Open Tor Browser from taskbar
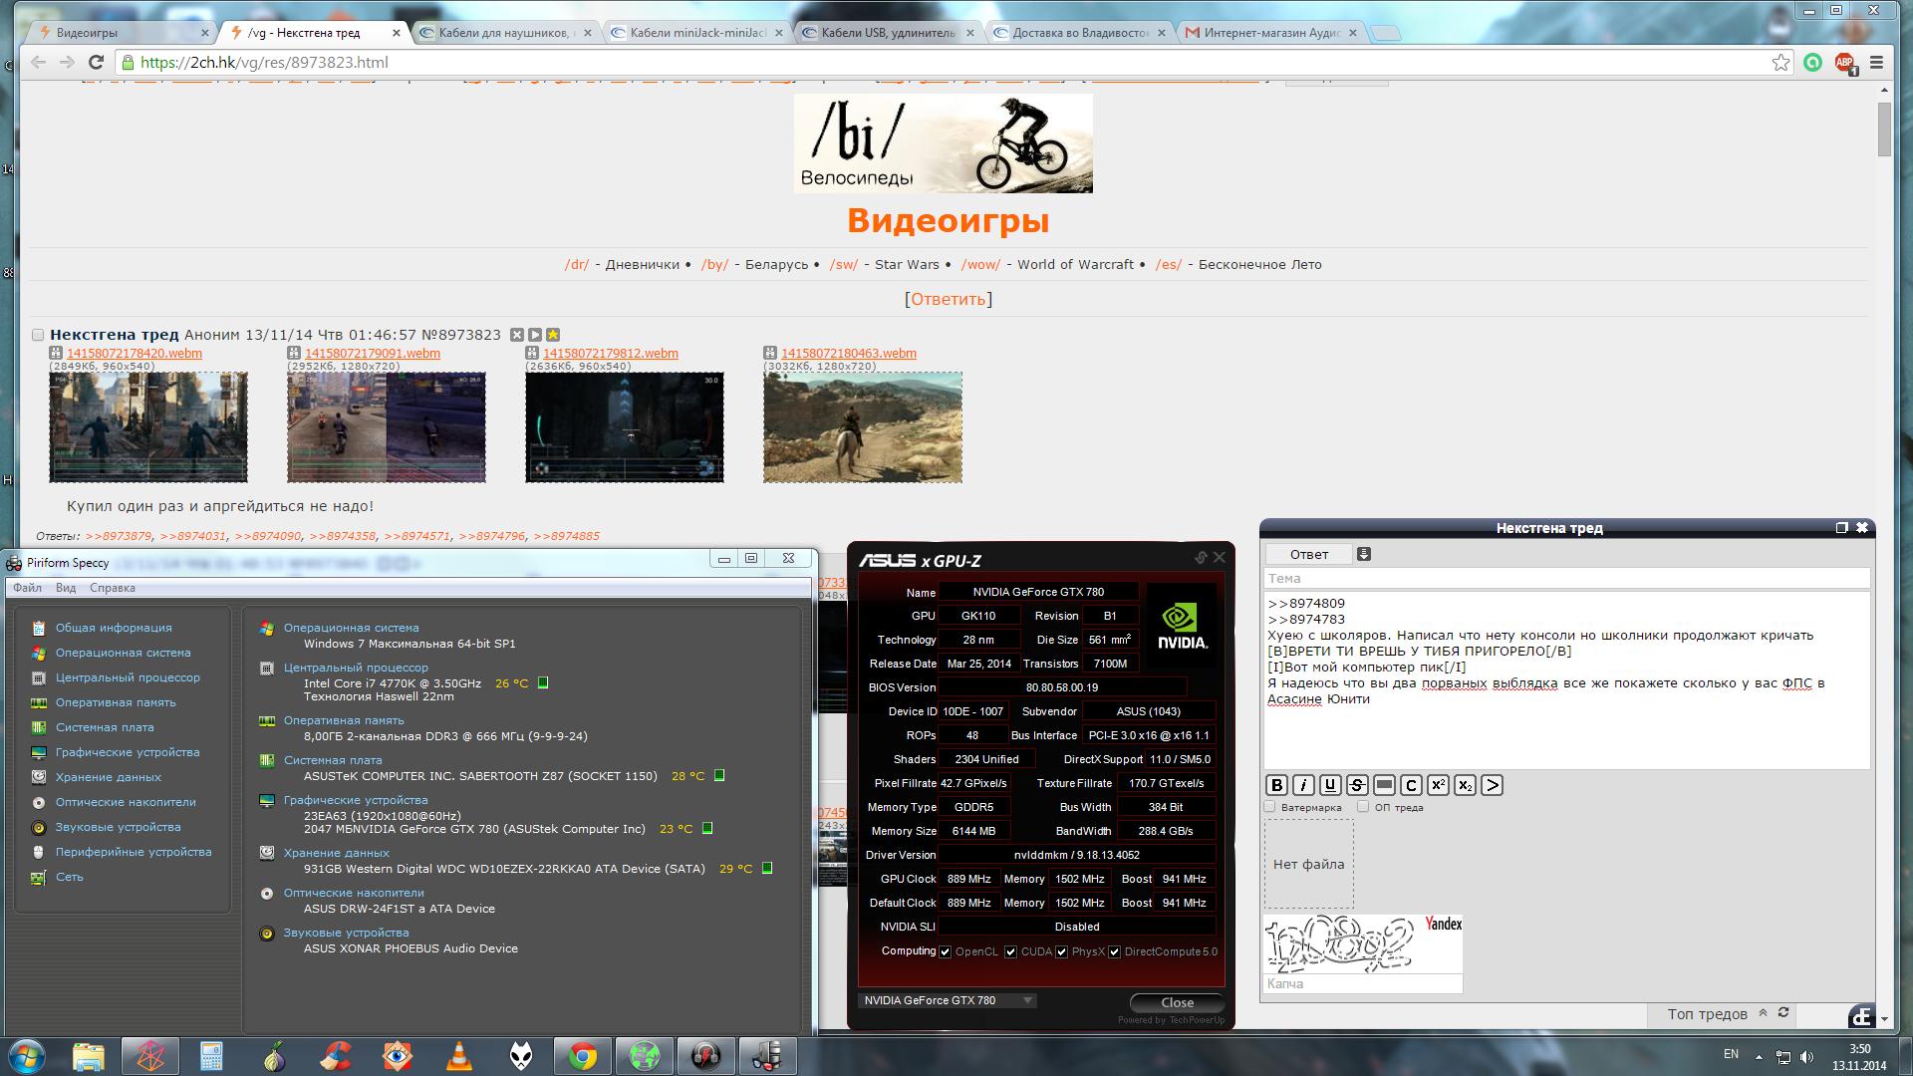1913x1076 pixels. point(274,1055)
